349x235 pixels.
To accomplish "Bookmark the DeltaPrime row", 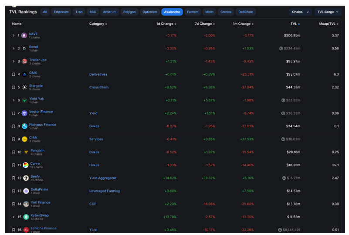I will pos(14,191).
